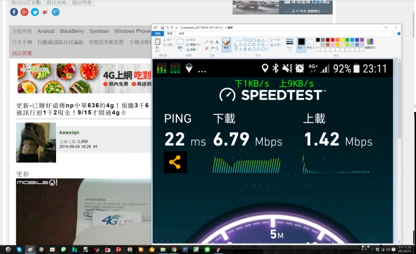Collapse the Paint ribbon with chevron
The height and width of the screenshot is (254, 416).
coord(393,33)
